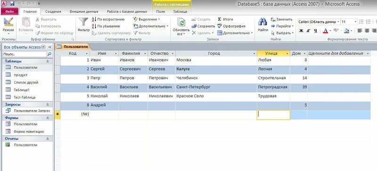377x171 pixels.
Task: Switch to the Создание tab
Action: click(53, 11)
